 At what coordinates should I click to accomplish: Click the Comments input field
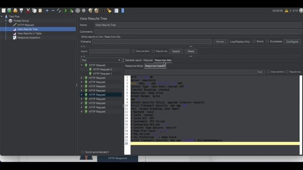[198, 32]
